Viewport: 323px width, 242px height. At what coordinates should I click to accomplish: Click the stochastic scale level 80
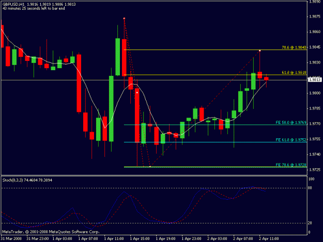click(310, 188)
